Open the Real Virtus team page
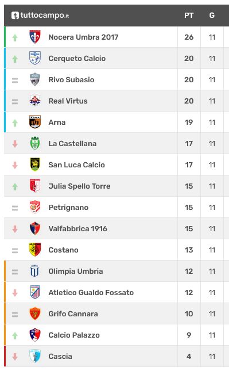 [x=68, y=101]
